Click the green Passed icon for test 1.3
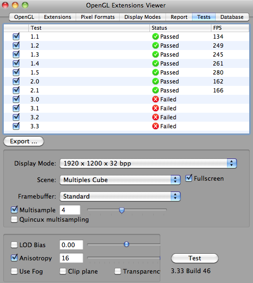The width and height of the screenshot is (253, 283). pyautogui.click(x=156, y=54)
